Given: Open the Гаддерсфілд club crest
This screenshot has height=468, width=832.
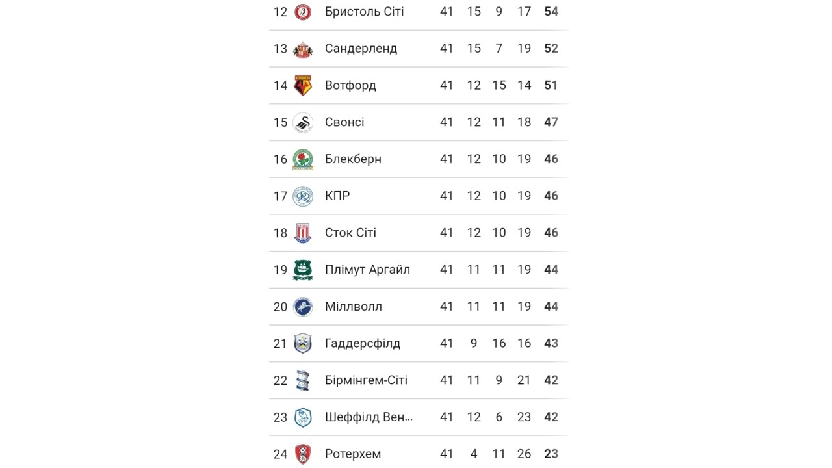Looking at the screenshot, I should tap(302, 343).
